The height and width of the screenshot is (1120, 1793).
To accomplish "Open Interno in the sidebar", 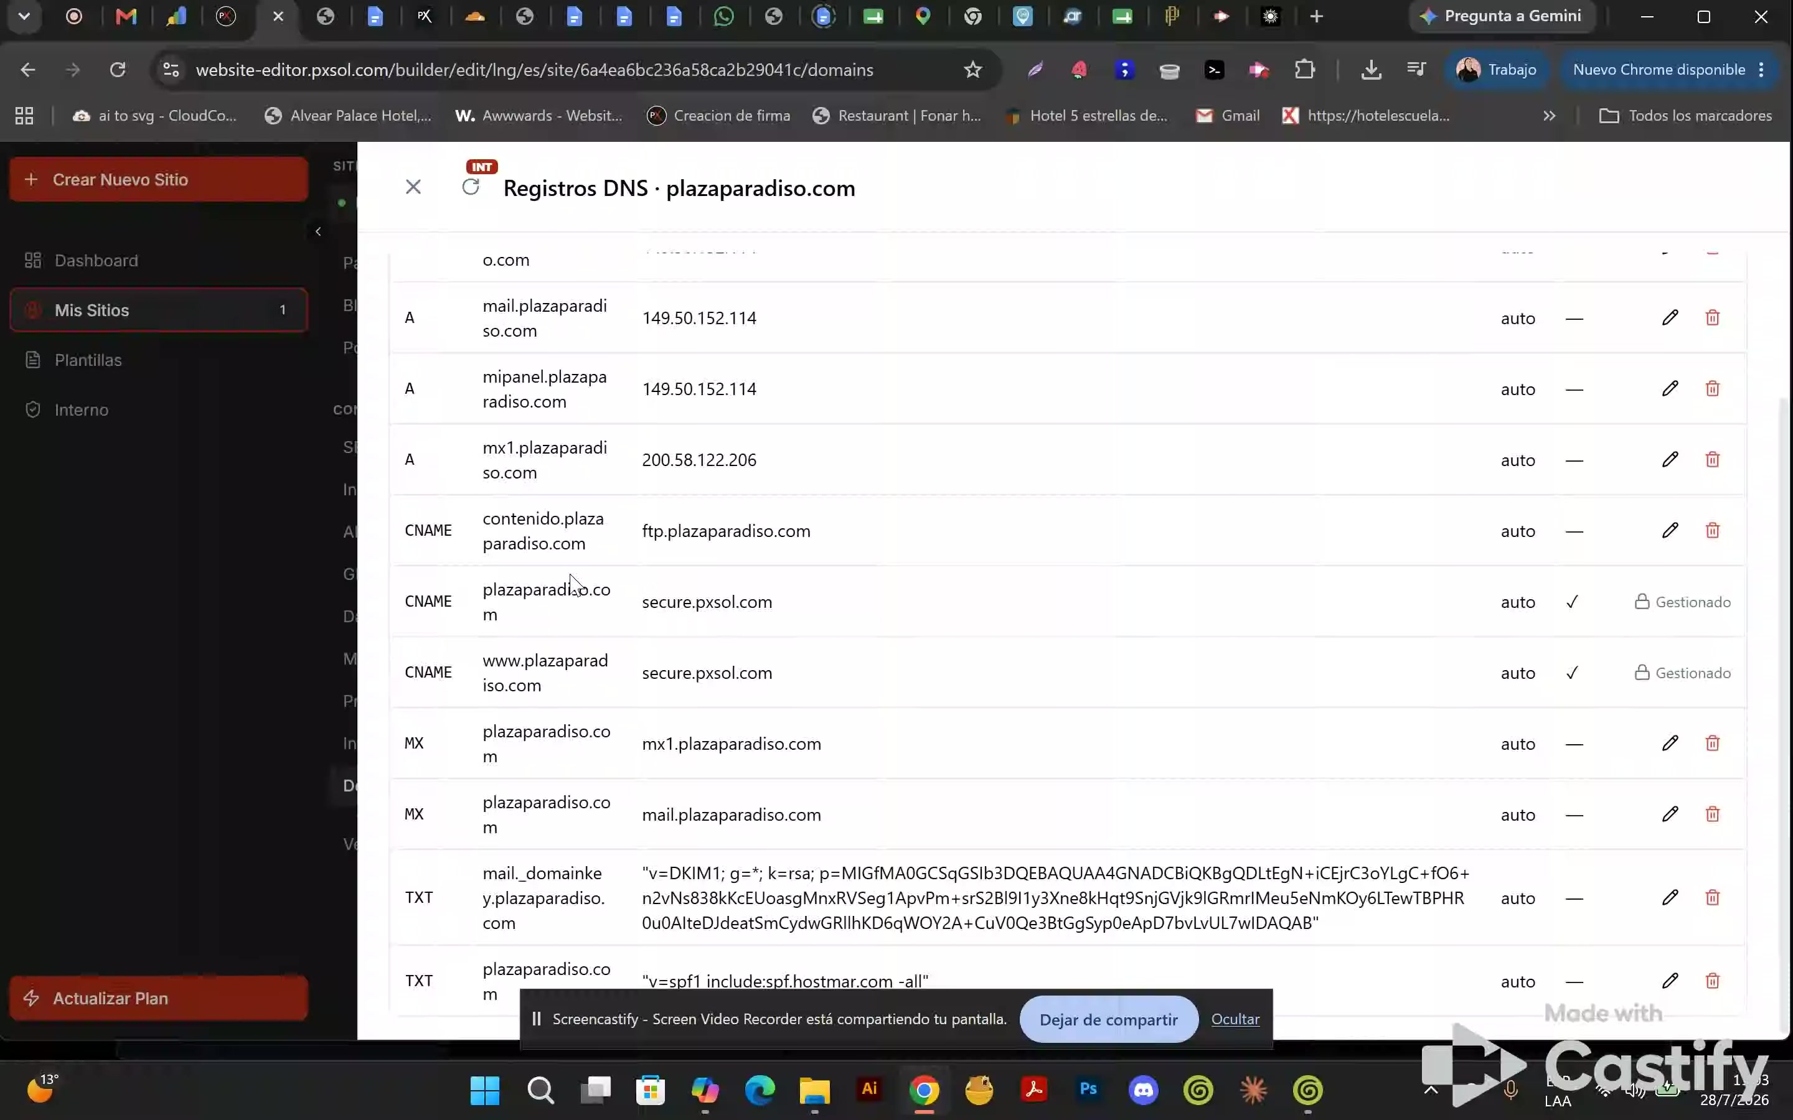I will (x=159, y=409).
